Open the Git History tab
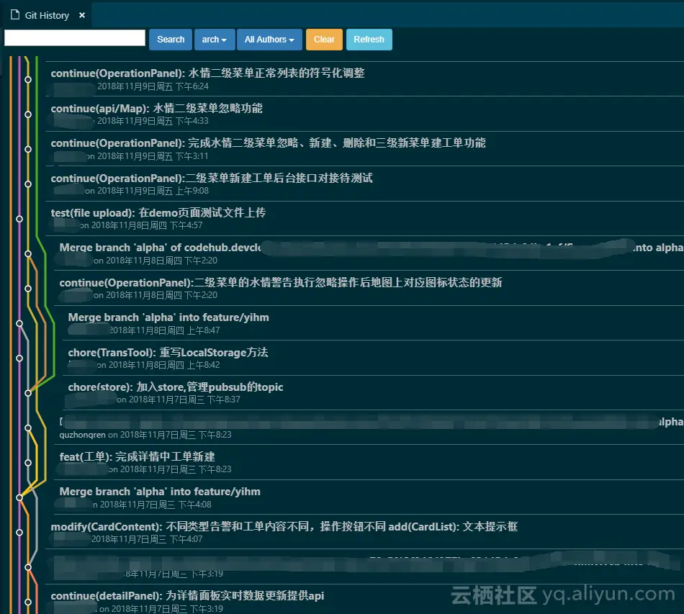Image resolution: width=684 pixels, height=614 pixels. pos(47,15)
